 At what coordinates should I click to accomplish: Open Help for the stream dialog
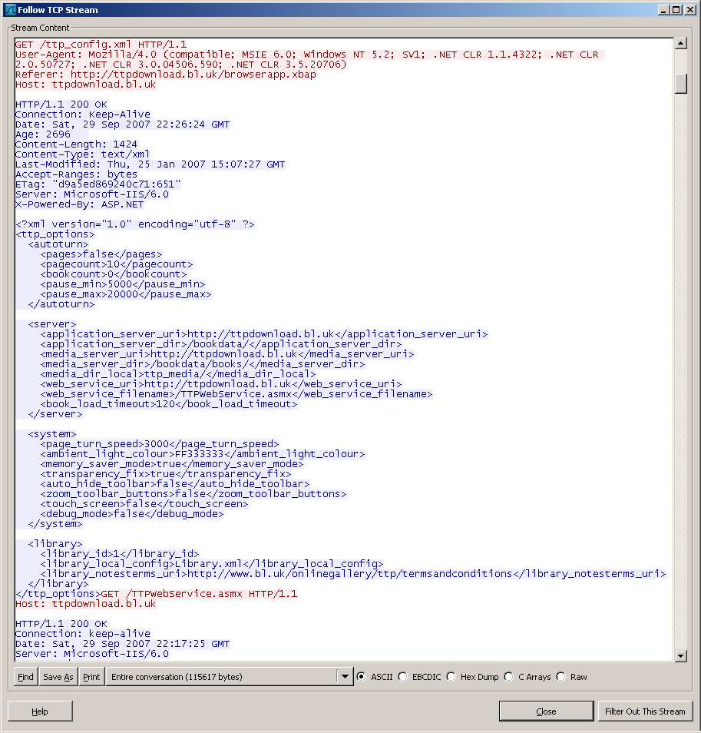point(40,711)
